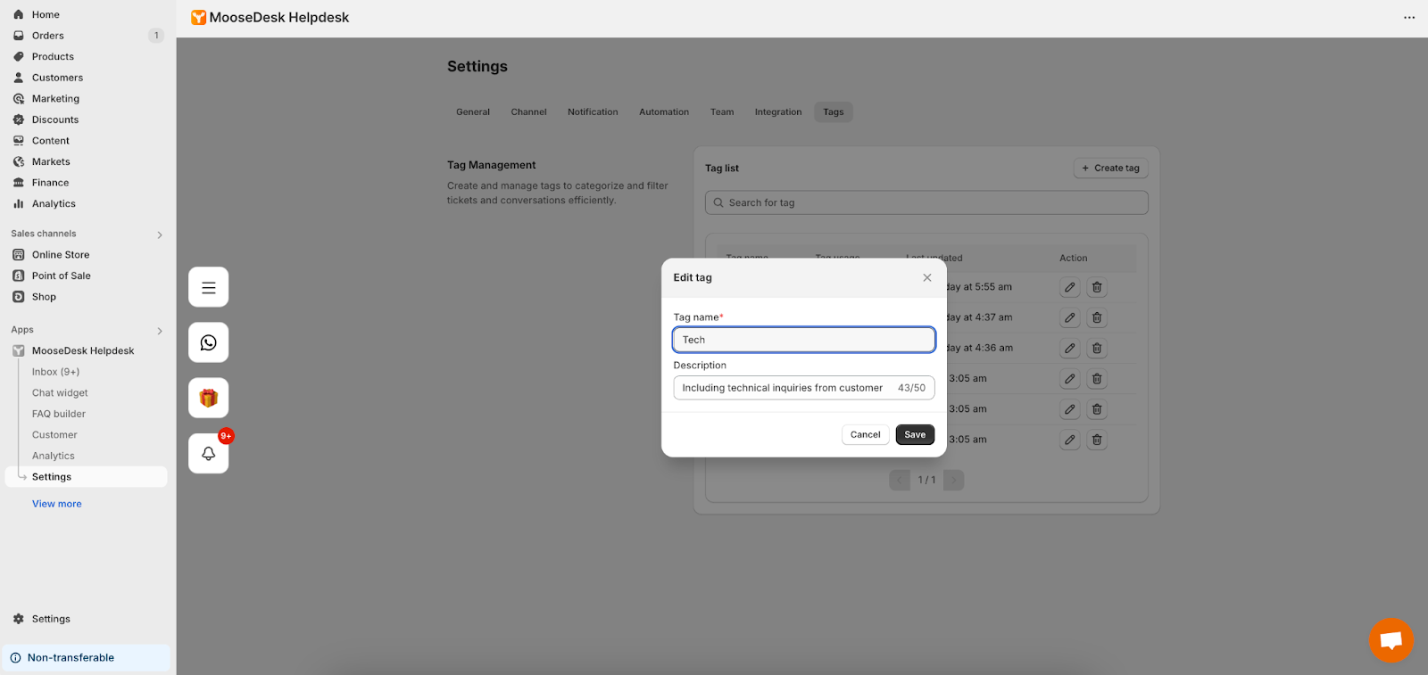Screen dimensions: 1428x675
Task: Open the Notification tab
Action: (x=593, y=112)
